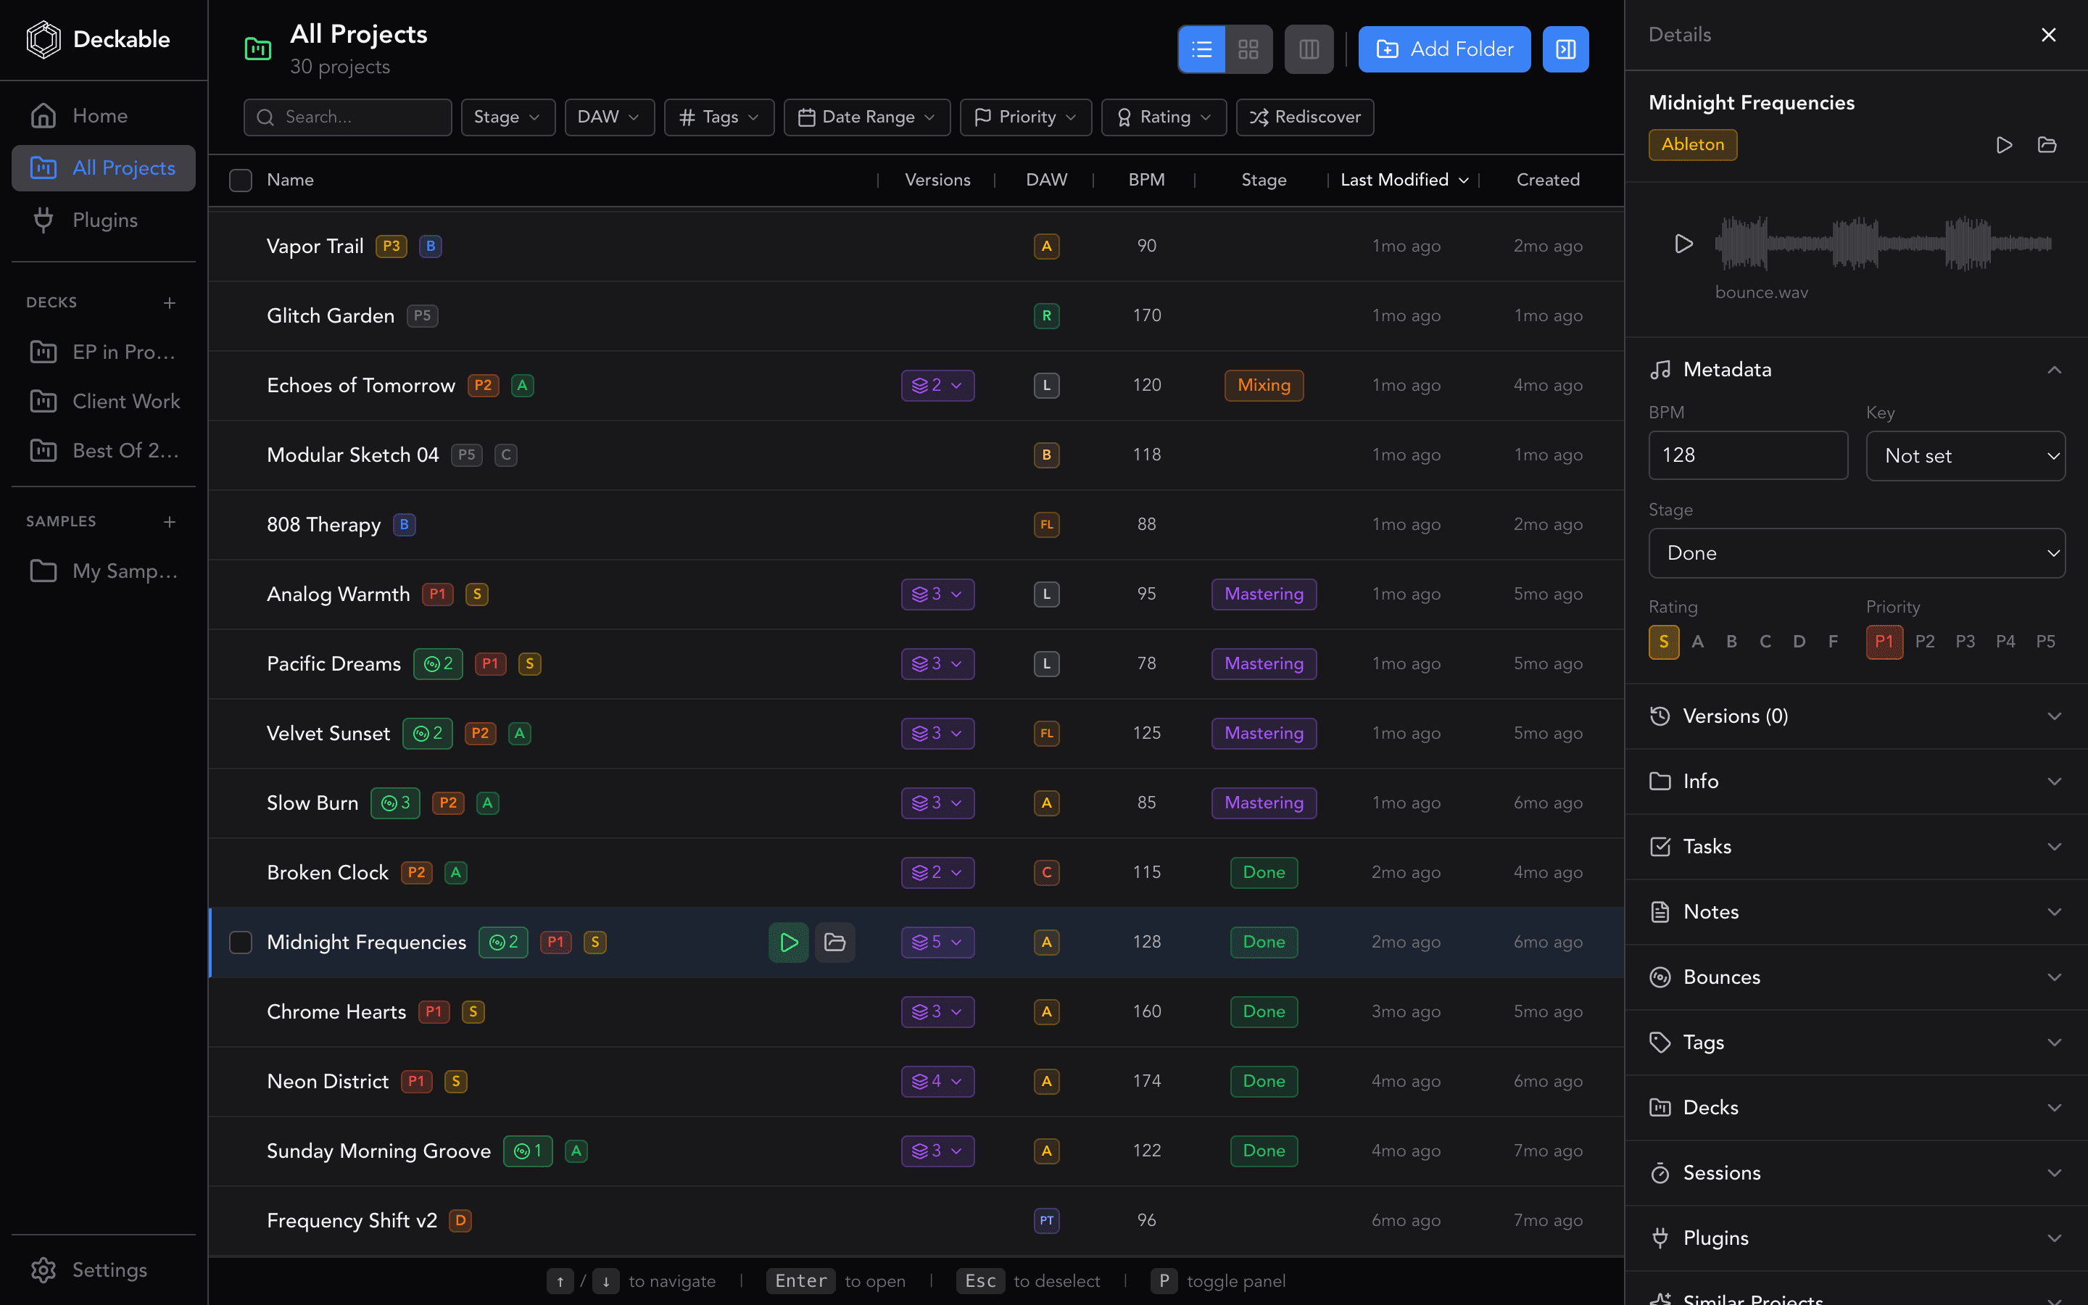The image size is (2088, 1305).
Task: Set priority to P1
Action: tap(1884, 642)
